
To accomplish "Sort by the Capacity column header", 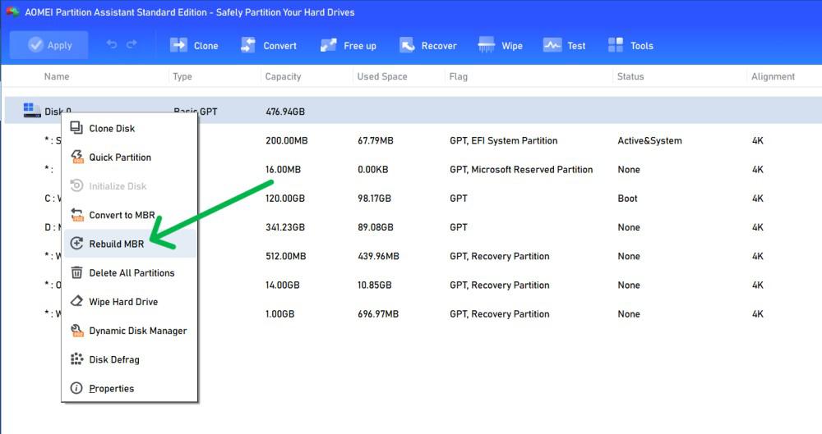I will pos(283,76).
